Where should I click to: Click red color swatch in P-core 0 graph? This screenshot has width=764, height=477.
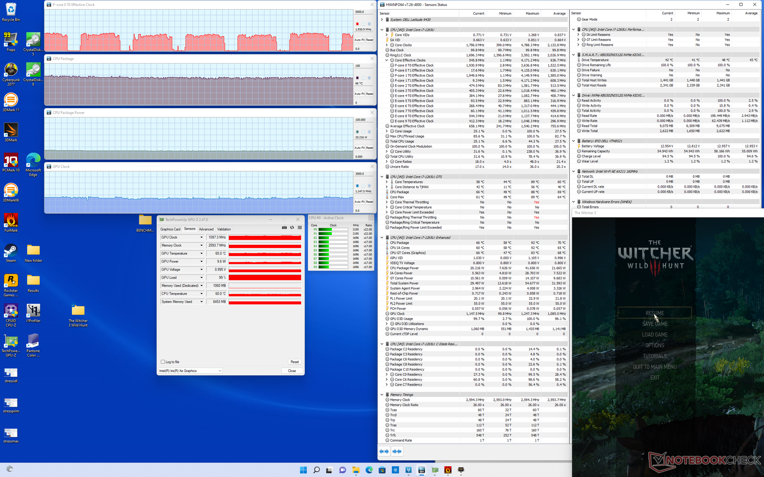[x=357, y=24]
